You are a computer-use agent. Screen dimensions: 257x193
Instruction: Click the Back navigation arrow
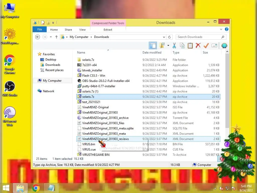[x=38, y=37]
